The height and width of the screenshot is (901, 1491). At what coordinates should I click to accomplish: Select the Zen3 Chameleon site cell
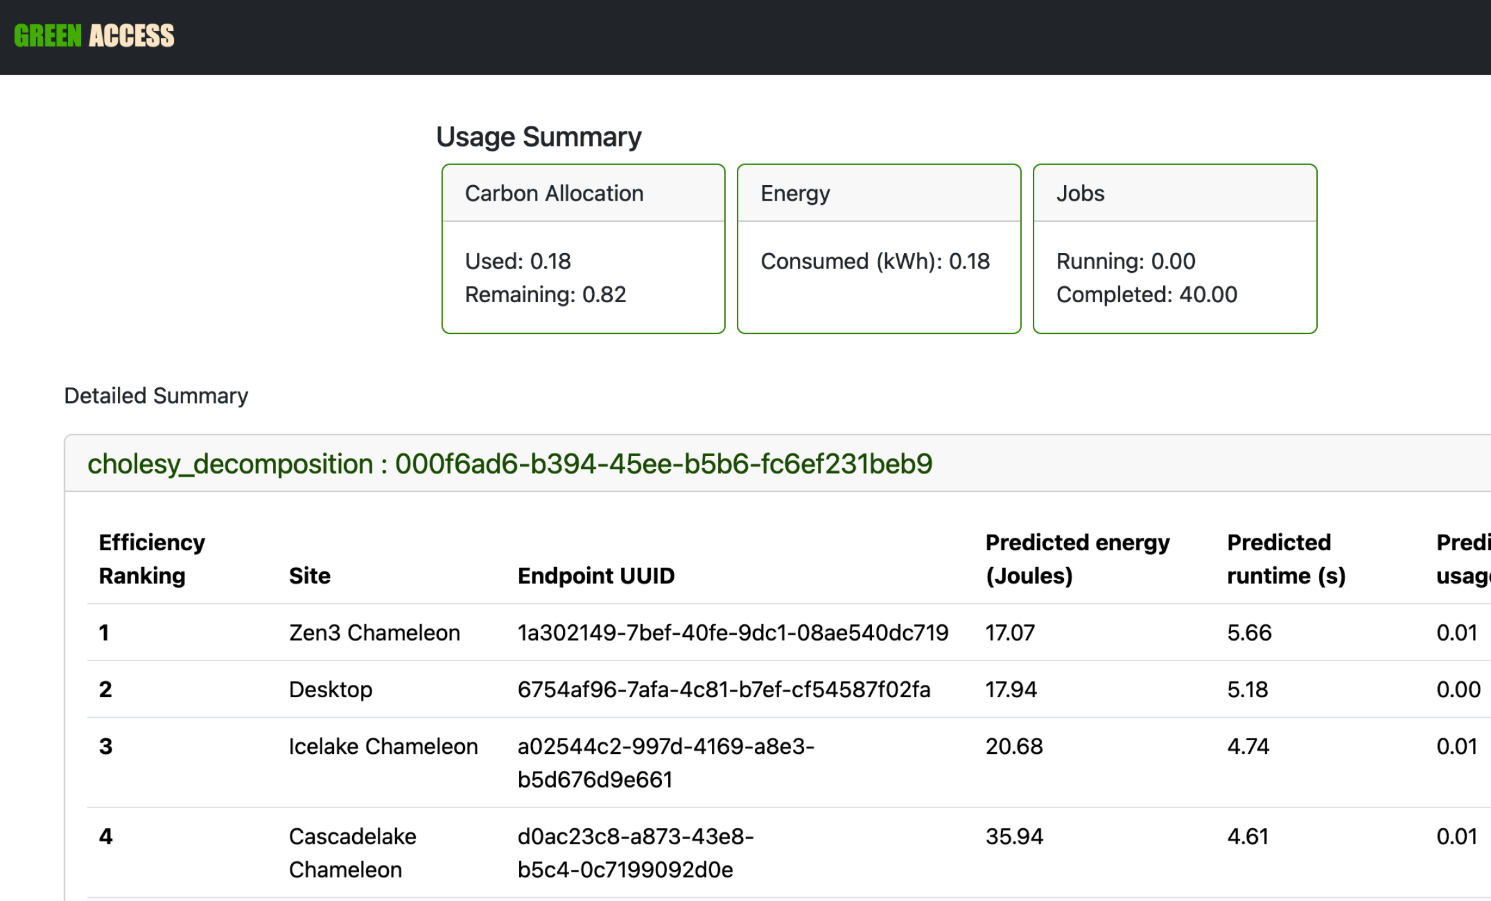pos(374,632)
